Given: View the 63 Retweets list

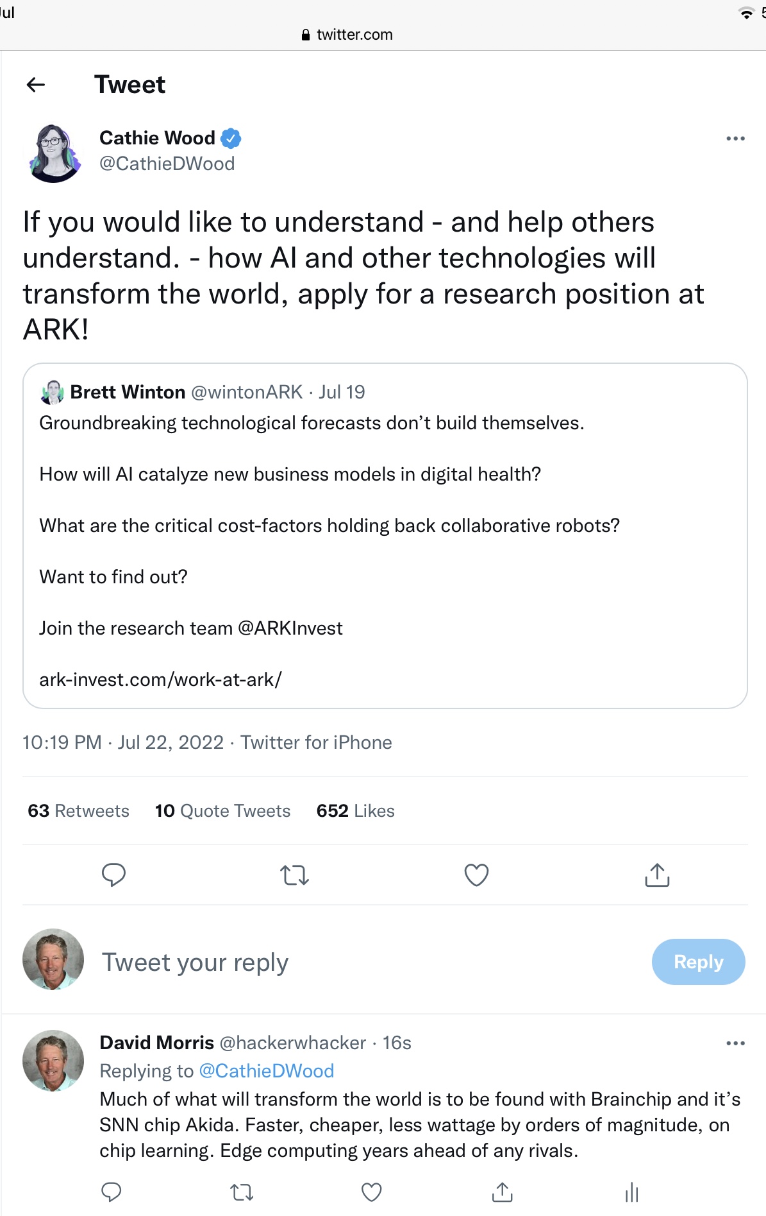Looking at the screenshot, I should pos(78,811).
